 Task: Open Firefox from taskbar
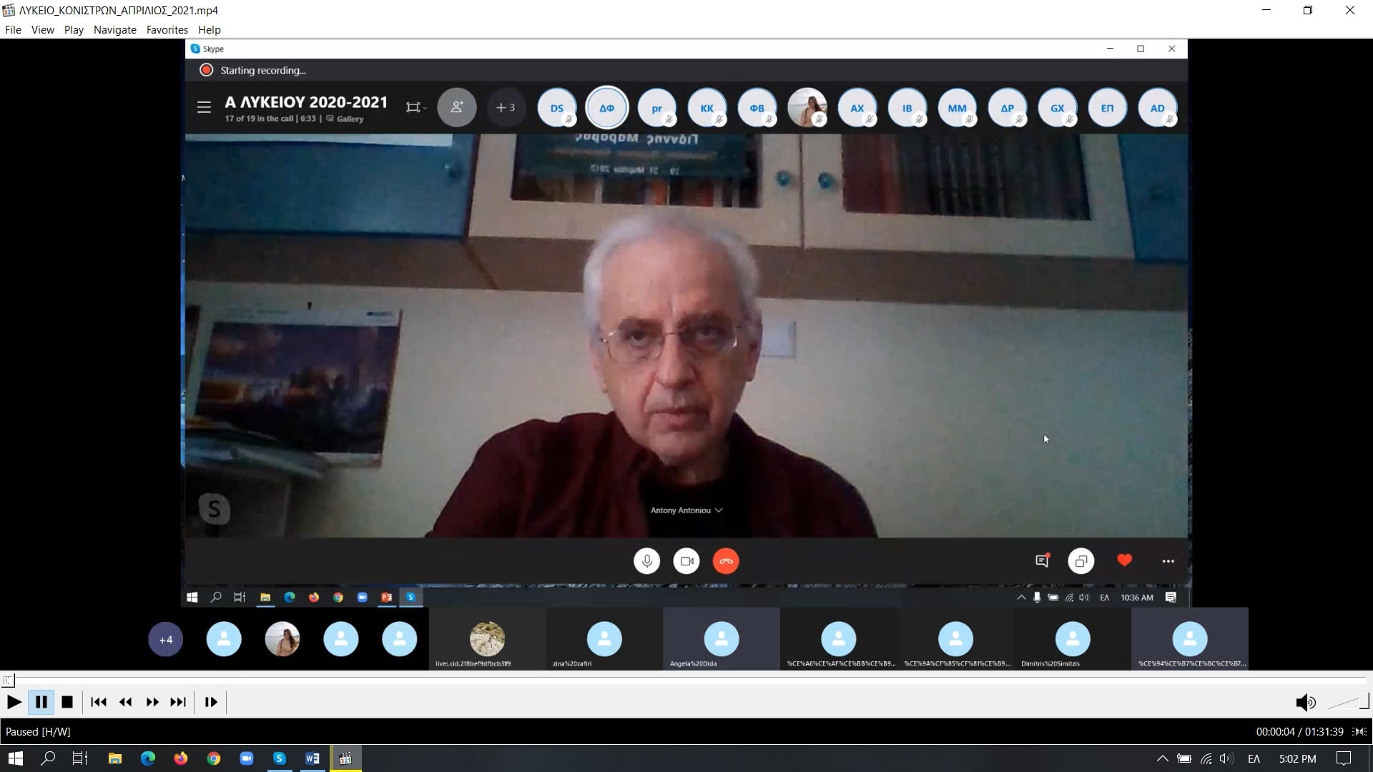point(181,758)
